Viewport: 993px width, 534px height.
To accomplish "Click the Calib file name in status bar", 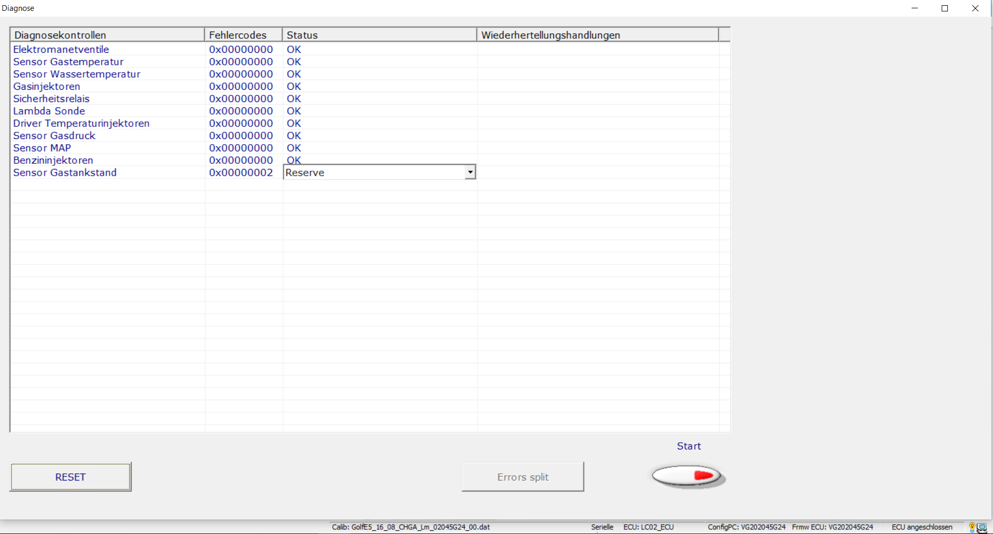I will pyautogui.click(x=411, y=527).
